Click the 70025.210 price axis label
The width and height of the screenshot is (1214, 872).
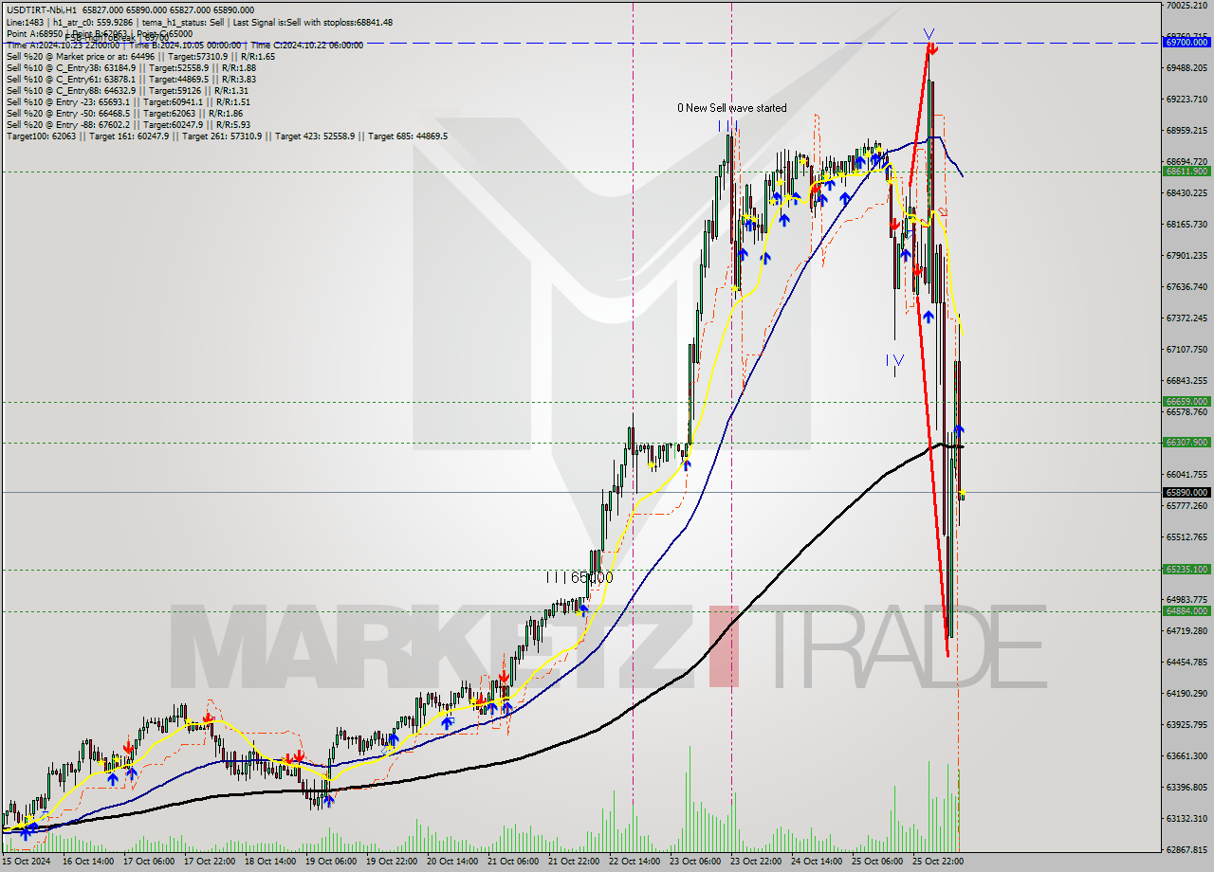click(1186, 6)
